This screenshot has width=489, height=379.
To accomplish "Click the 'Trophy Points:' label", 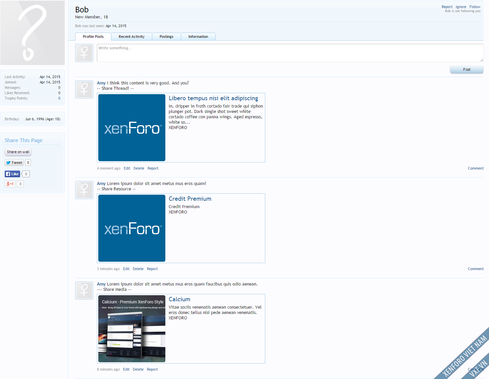I will coord(16,98).
